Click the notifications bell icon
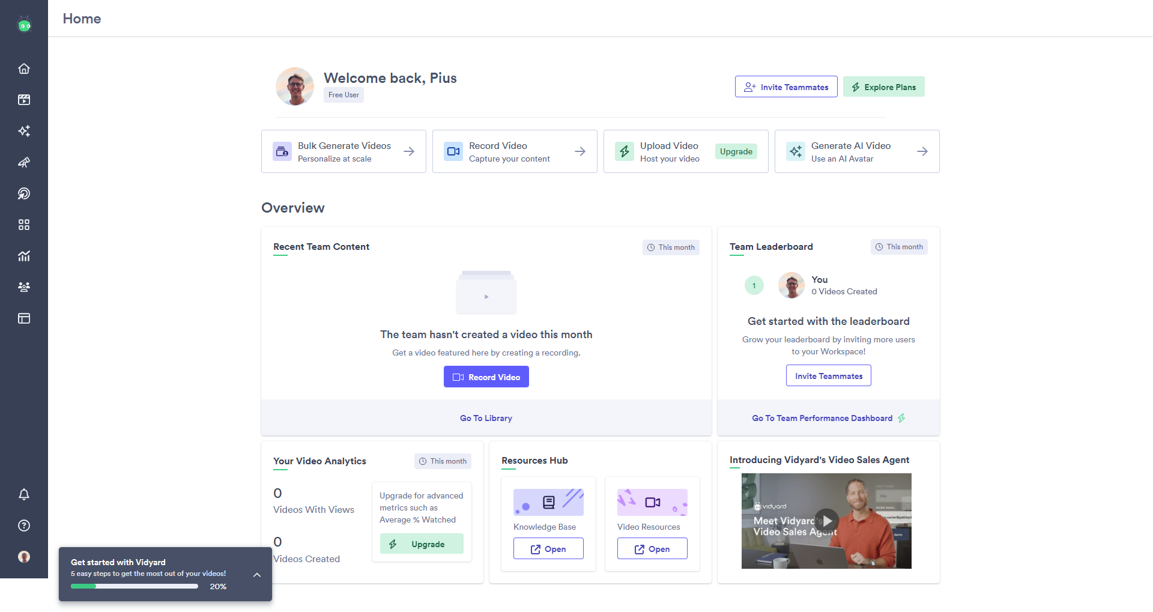 pyautogui.click(x=24, y=494)
